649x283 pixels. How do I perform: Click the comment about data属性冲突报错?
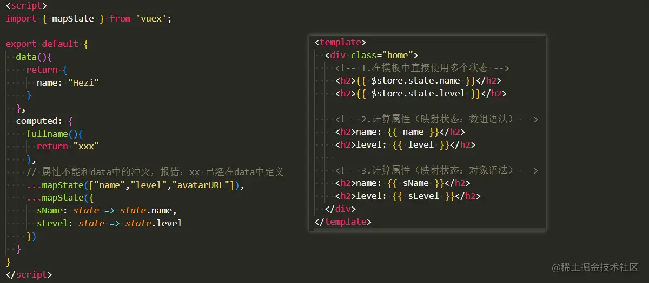pyautogui.click(x=155, y=172)
